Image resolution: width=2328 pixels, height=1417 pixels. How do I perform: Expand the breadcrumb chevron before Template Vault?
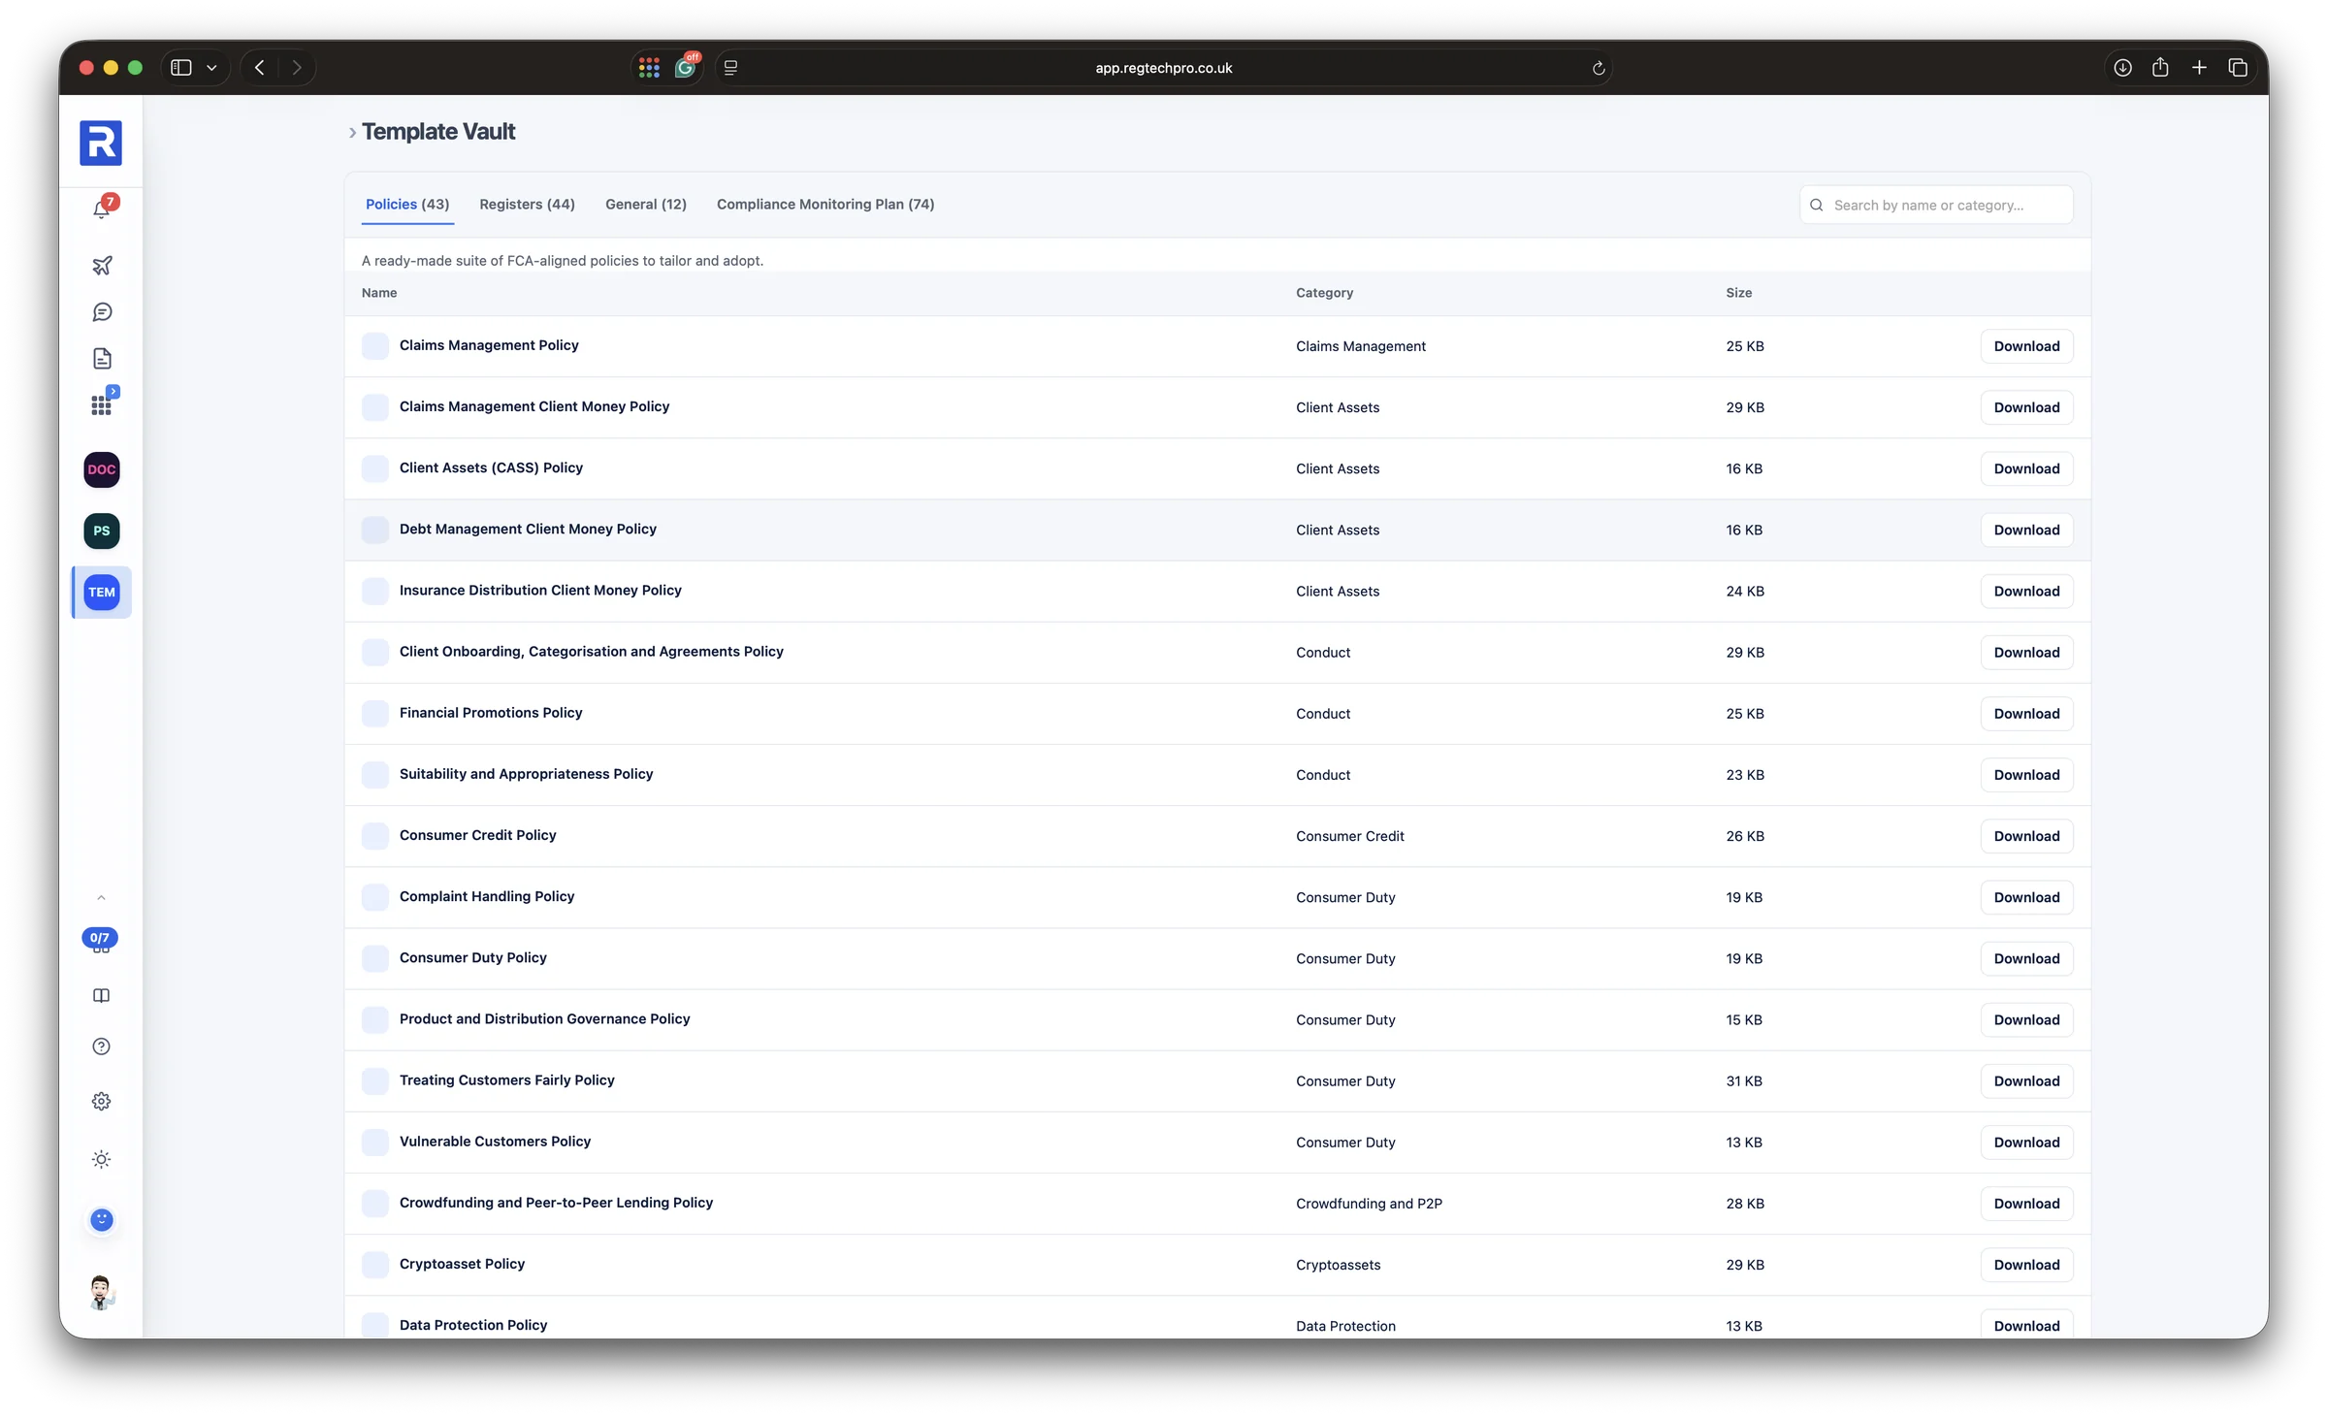coord(352,133)
